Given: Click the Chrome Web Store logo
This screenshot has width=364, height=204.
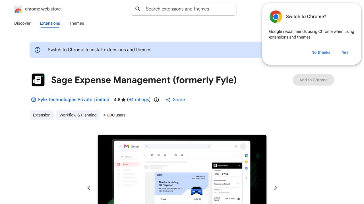Looking at the screenshot, I should click(x=18, y=9).
